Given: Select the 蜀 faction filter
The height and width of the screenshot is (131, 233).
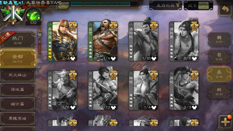Looking at the screenshot, I should tap(219, 57).
